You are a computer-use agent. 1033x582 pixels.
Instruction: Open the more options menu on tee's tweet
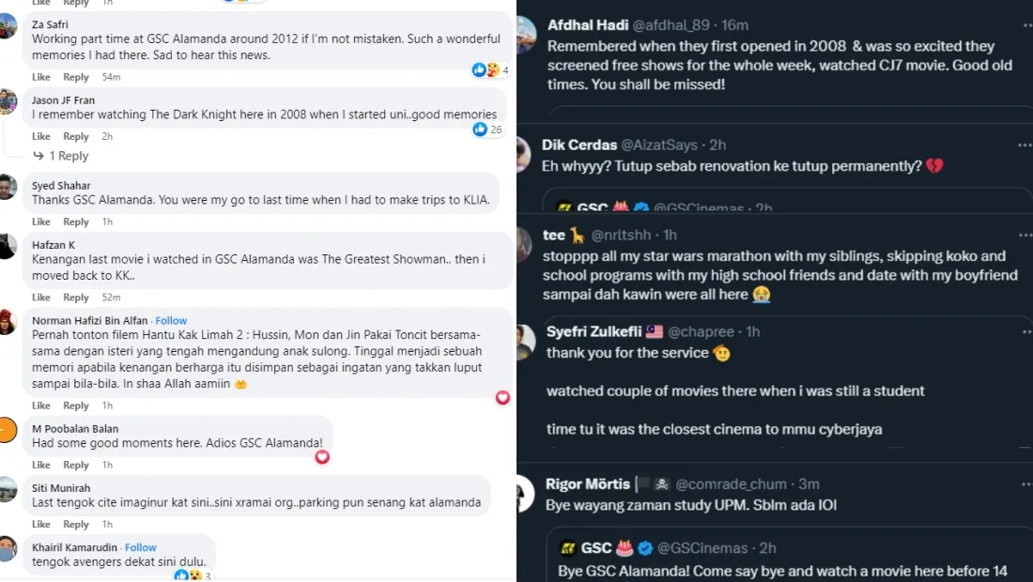click(1025, 236)
